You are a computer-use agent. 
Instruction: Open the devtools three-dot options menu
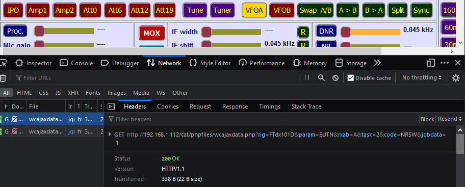tap(444, 63)
